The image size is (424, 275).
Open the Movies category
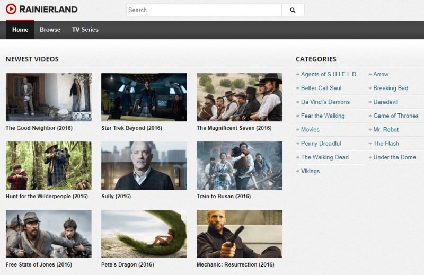pos(310,129)
